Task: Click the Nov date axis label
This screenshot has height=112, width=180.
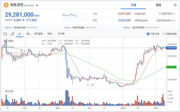Action: coord(58,108)
